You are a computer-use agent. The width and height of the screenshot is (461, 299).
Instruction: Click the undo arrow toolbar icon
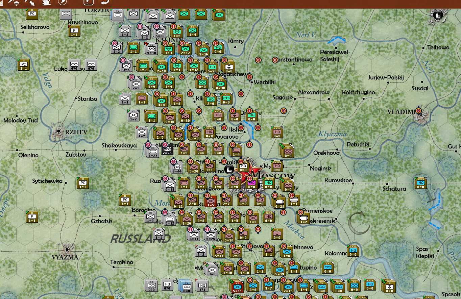coord(105,2)
